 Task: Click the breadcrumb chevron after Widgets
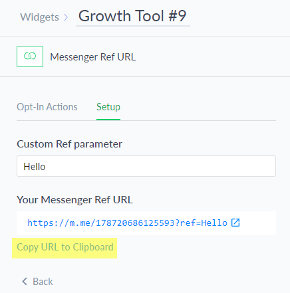coord(66,17)
